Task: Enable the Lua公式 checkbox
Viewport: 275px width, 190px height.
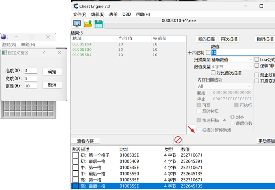Action: 257,59
